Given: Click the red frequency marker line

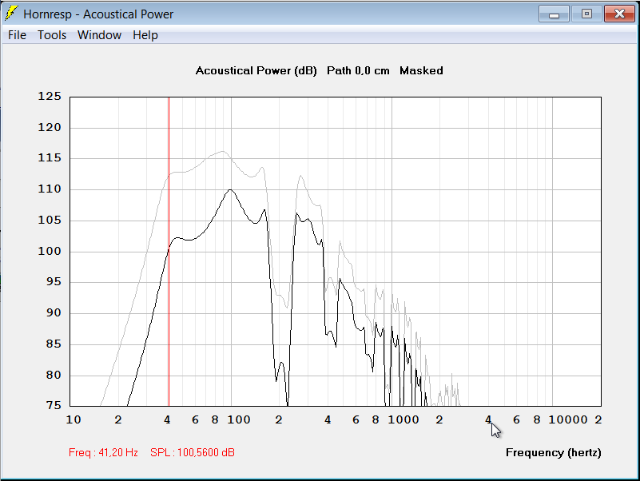Looking at the screenshot, I should 169,252.
